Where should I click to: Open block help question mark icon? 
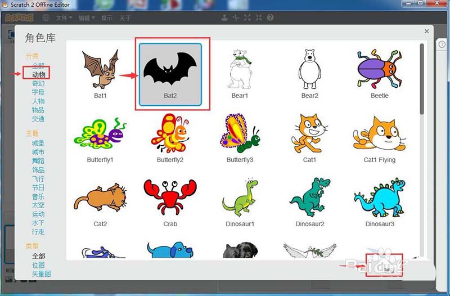click(x=271, y=18)
